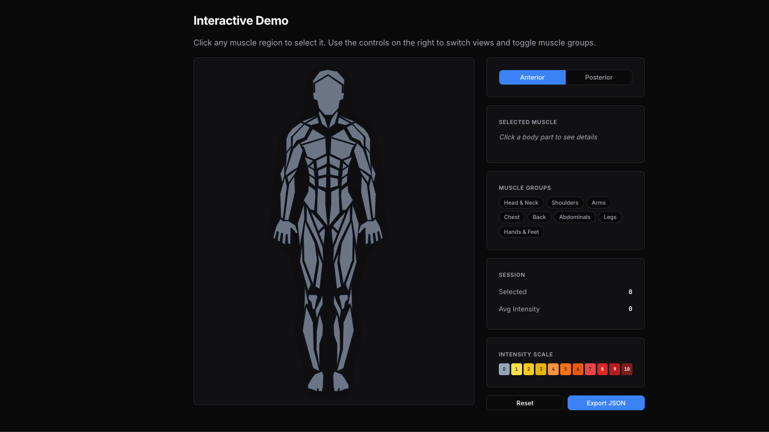Select intensity level 5 on the scale
Screen dimensions: 769x432
coord(565,369)
